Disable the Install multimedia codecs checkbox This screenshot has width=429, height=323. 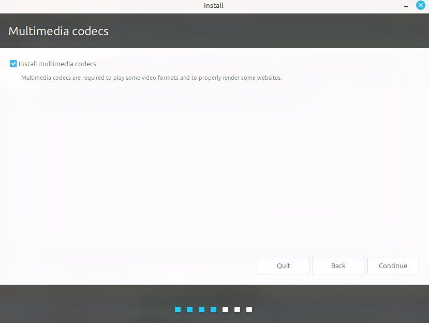13,64
